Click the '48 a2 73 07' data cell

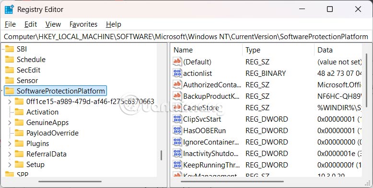coord(339,73)
